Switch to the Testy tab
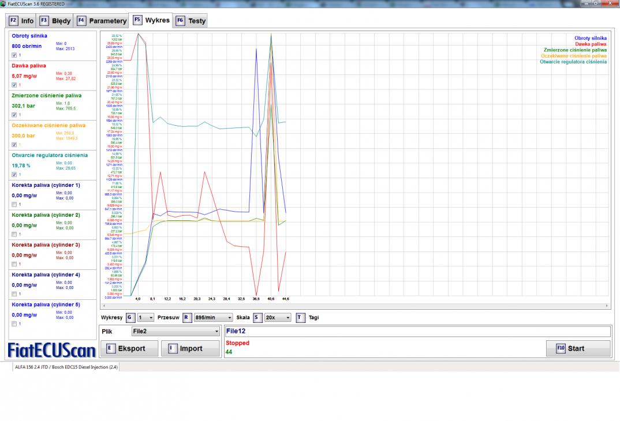The image size is (620, 421). pos(197,21)
